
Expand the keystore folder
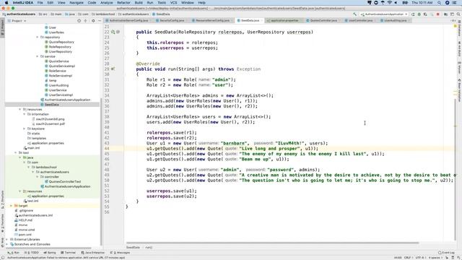click(24, 129)
